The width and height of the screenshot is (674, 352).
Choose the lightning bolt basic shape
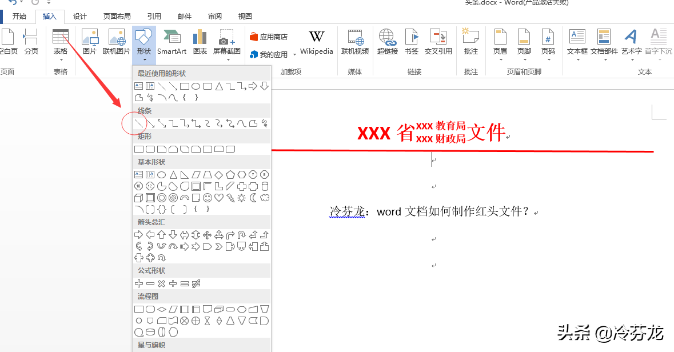click(230, 198)
